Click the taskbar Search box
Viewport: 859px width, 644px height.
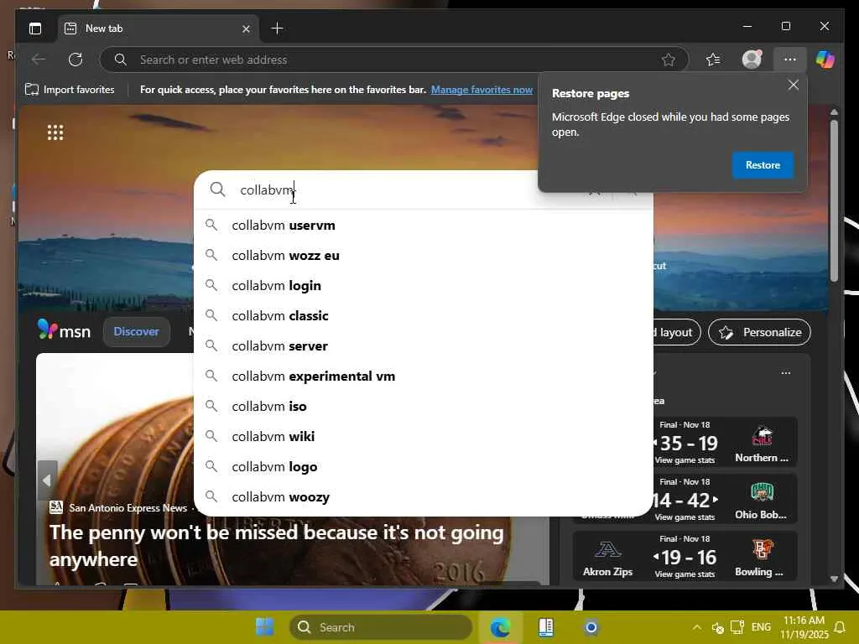click(x=381, y=627)
